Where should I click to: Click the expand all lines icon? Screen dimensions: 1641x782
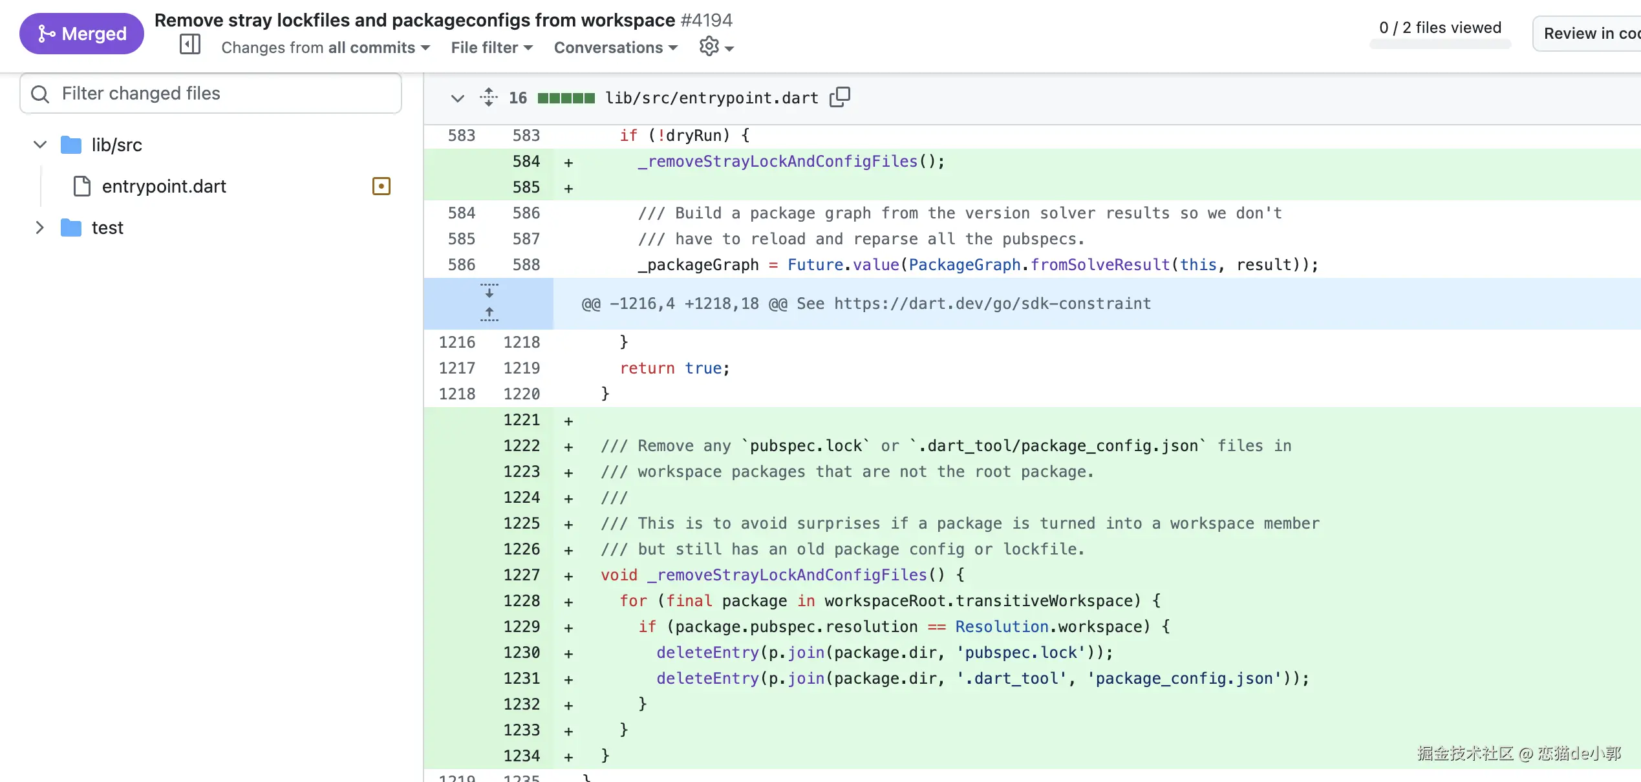coord(489,97)
